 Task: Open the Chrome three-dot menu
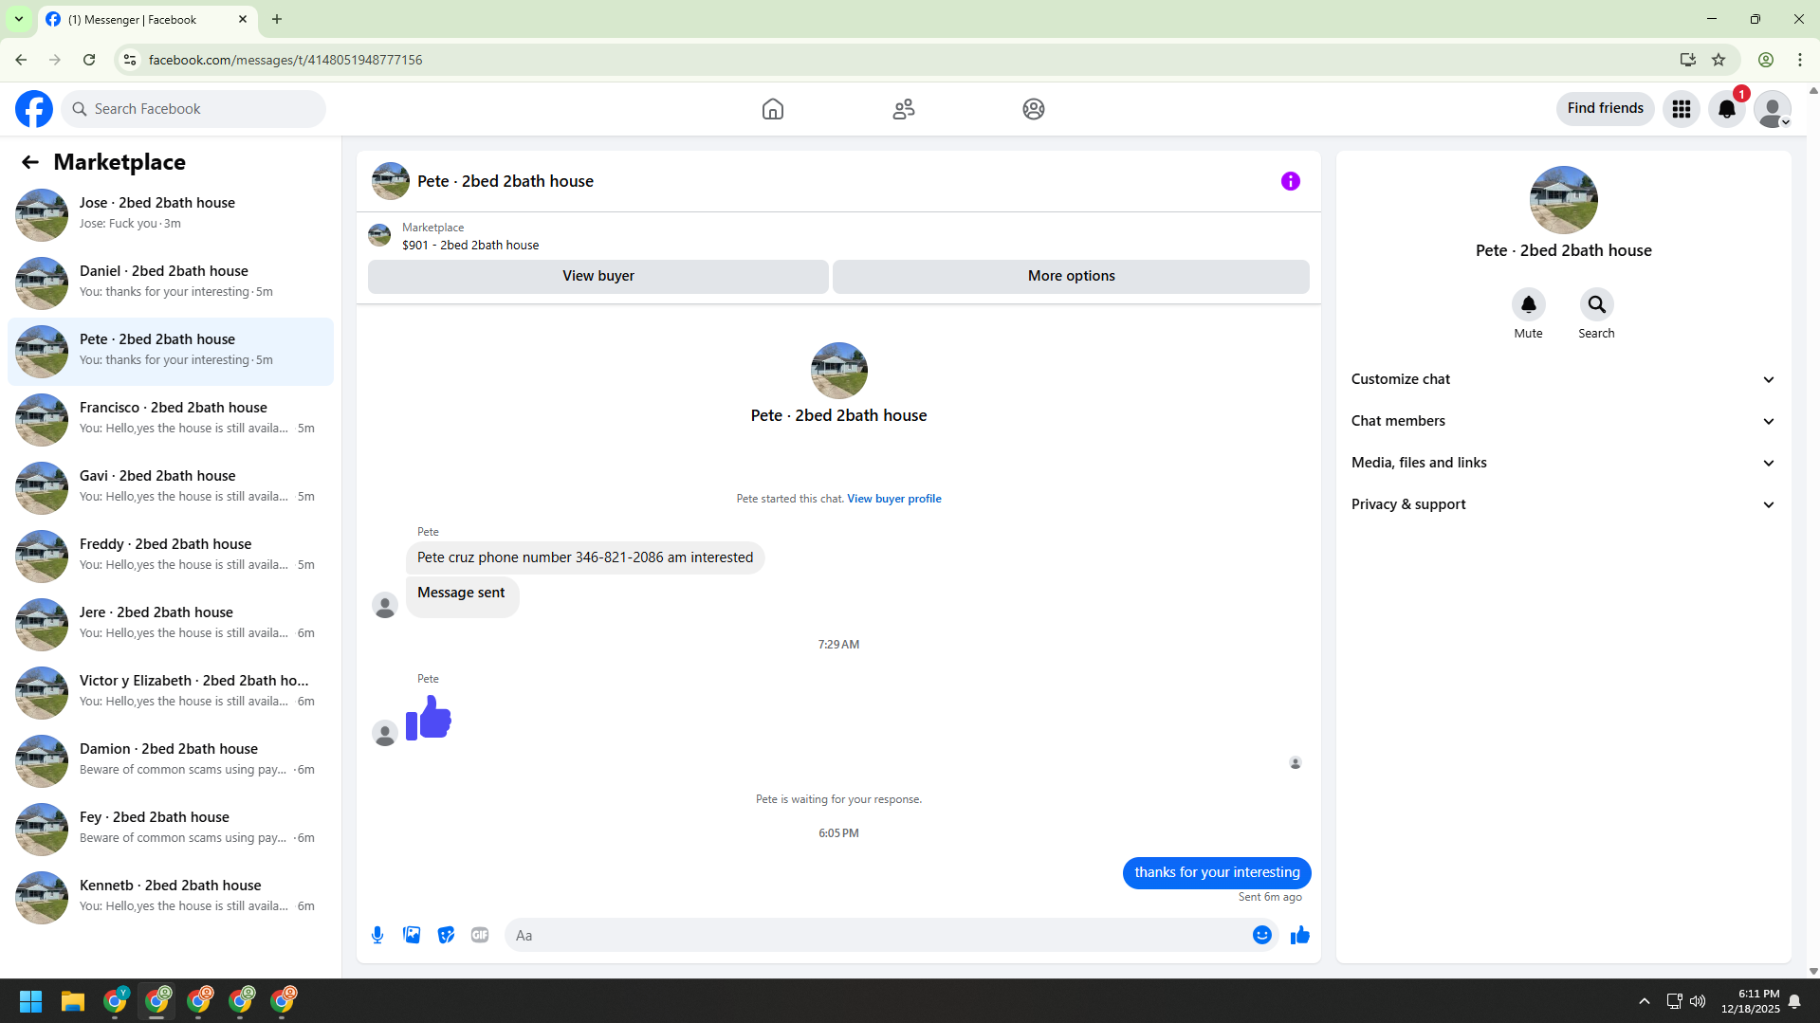[1800, 60]
